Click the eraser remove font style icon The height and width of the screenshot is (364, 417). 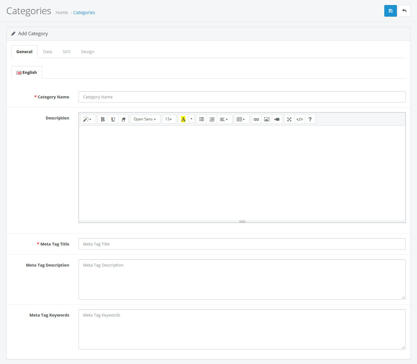[x=123, y=119]
